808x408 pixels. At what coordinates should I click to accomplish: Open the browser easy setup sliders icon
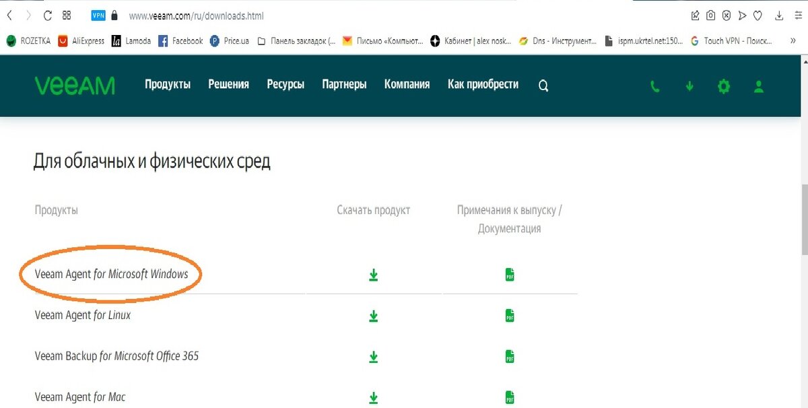click(799, 15)
